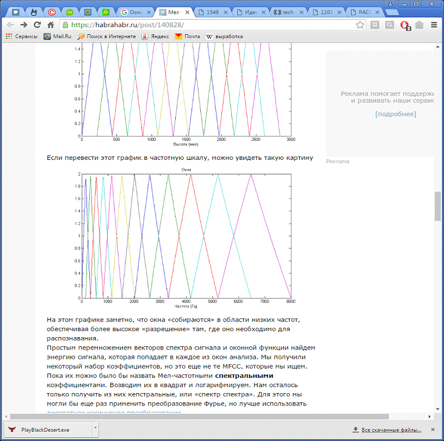This screenshot has height=441, width=444.
Task: Open the Chrome hamburger menu
Action: click(434, 24)
